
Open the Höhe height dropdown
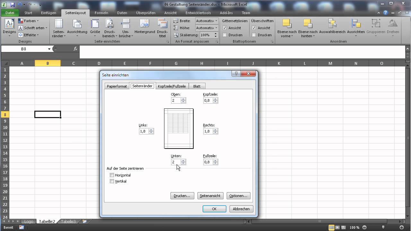(x=216, y=28)
